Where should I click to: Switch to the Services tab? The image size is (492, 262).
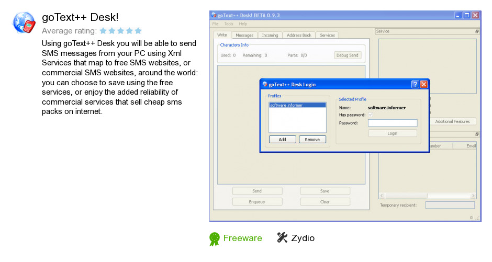coord(327,36)
